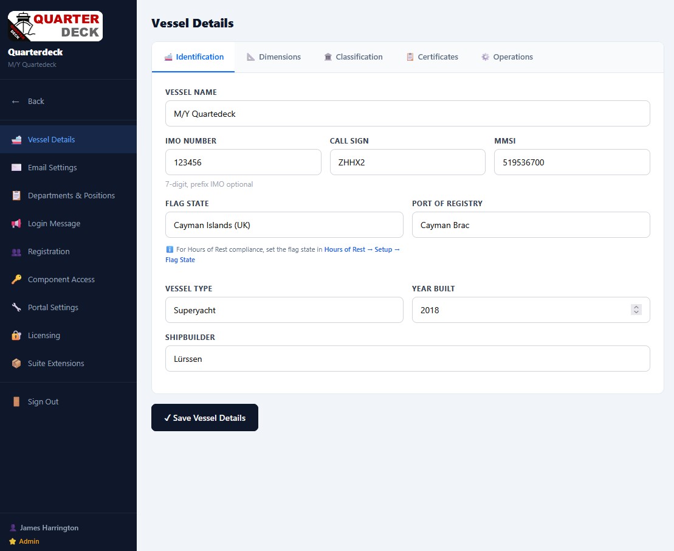Click the '7-digit, prefix IMO optional' hint
The height and width of the screenshot is (551, 674).
point(209,184)
